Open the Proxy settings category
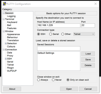The height and width of the screenshot is (94, 101). pyautogui.click(x=10, y=56)
